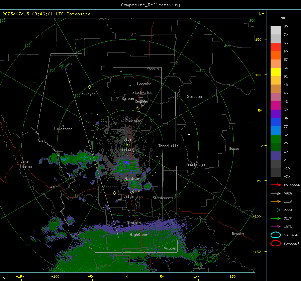Click the Brooks town label
Image resolution: width=301 pixels, height=281 pixels.
coord(238,234)
